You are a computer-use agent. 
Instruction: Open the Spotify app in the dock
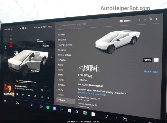coord(48,107)
